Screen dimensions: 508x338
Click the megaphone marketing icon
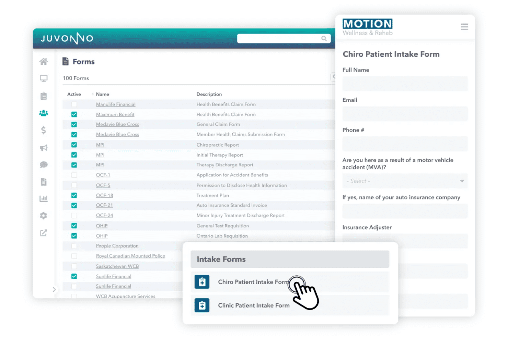pos(44,148)
